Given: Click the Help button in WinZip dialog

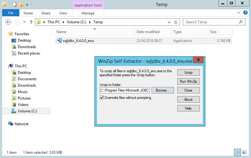Looking at the screenshot, I should coord(188,108).
